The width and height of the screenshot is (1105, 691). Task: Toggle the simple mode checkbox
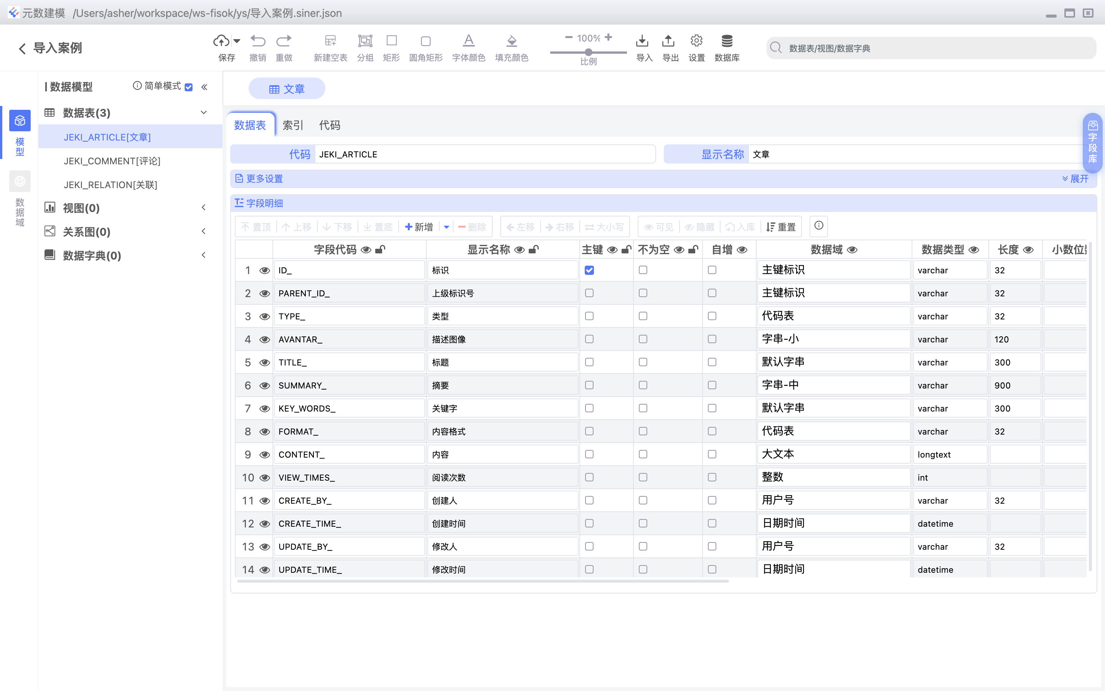tap(189, 87)
